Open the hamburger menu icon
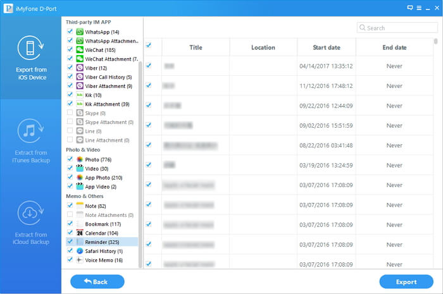This screenshot has height=294, width=443. [x=419, y=8]
